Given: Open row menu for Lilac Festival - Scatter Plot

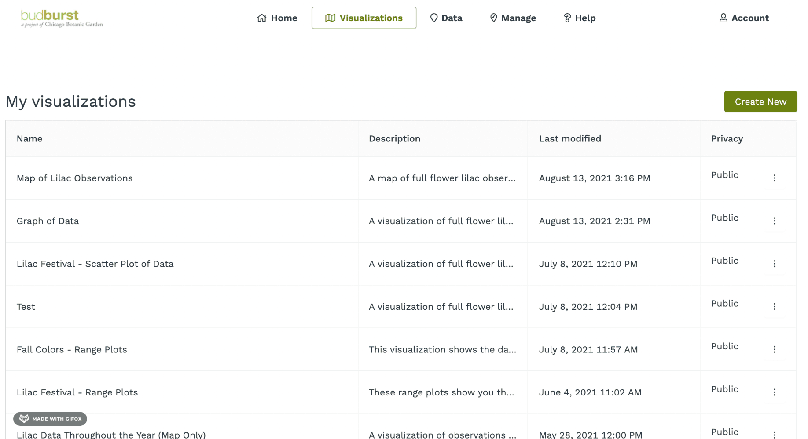Looking at the screenshot, I should pos(775,264).
